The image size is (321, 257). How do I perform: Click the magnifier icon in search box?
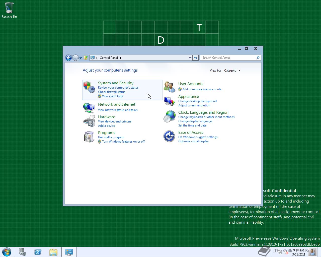click(258, 58)
